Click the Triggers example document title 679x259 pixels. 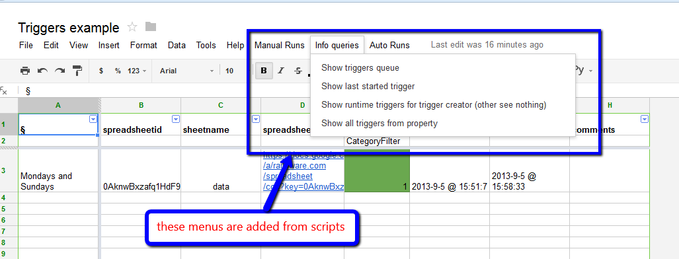tap(68, 28)
